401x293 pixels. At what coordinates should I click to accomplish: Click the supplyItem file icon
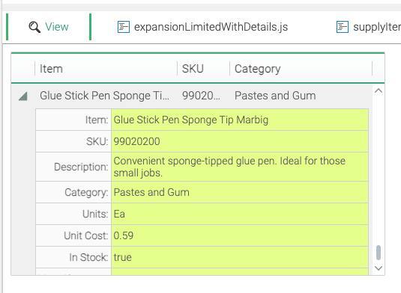[343, 27]
